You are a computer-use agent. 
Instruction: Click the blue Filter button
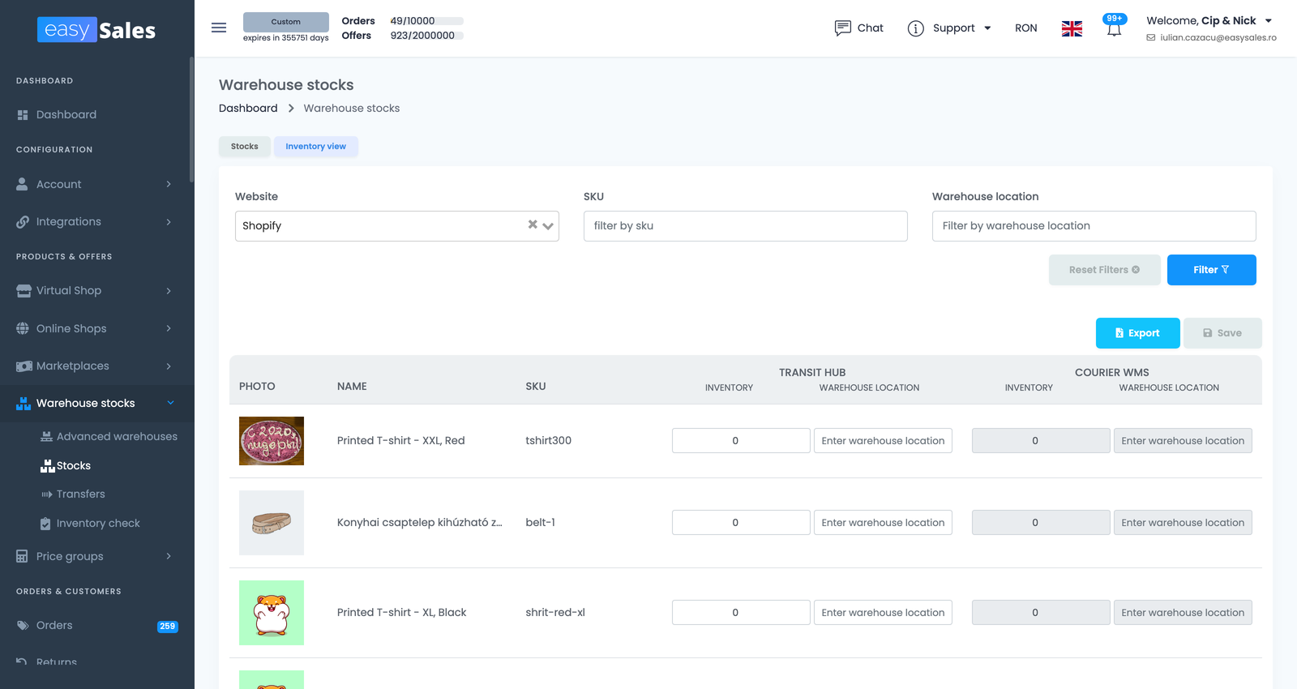[1211, 270]
